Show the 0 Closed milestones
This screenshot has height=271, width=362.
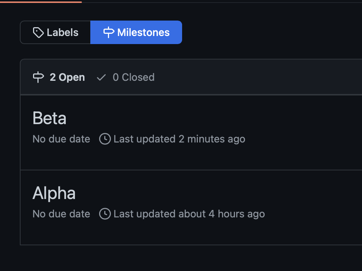(x=126, y=77)
